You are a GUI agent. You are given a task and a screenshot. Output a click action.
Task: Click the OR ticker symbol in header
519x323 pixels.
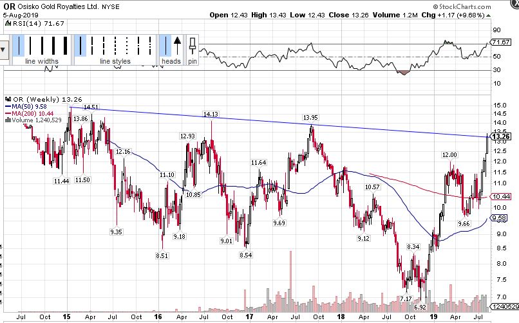click(9, 6)
